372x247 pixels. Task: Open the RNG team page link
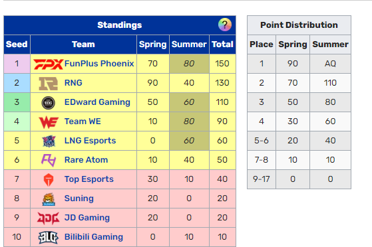[x=73, y=82]
